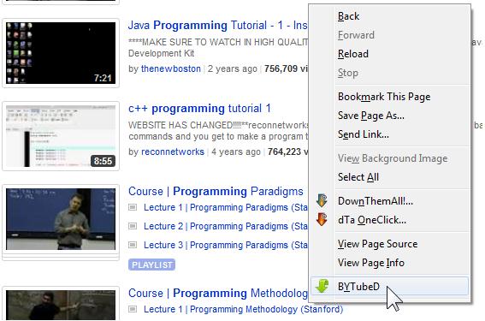485x321 pixels.
Task: Choose Back in the context menu
Action: 348,16
